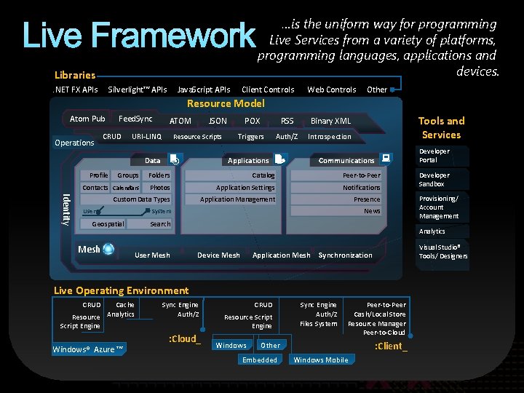Click Other in the Libraries row
524x393 pixels.
tap(377, 90)
